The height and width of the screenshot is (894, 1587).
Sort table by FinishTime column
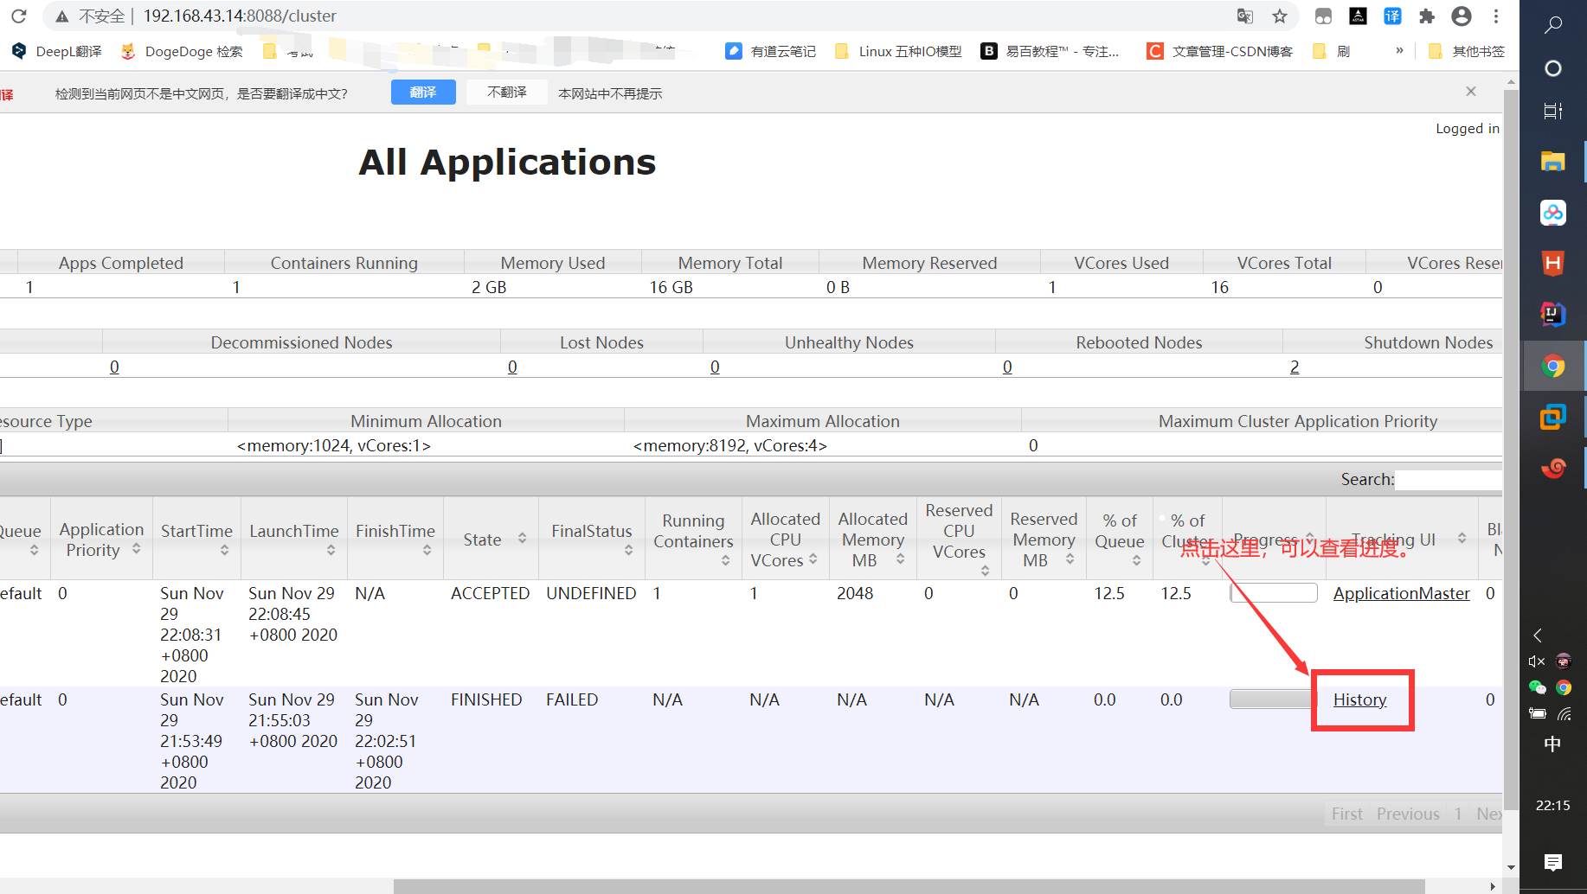click(395, 540)
